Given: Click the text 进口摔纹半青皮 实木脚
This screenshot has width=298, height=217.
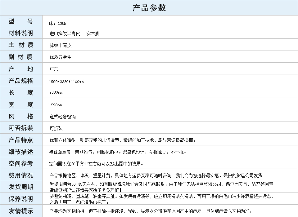Looking at the screenshot, I should 74,34.
